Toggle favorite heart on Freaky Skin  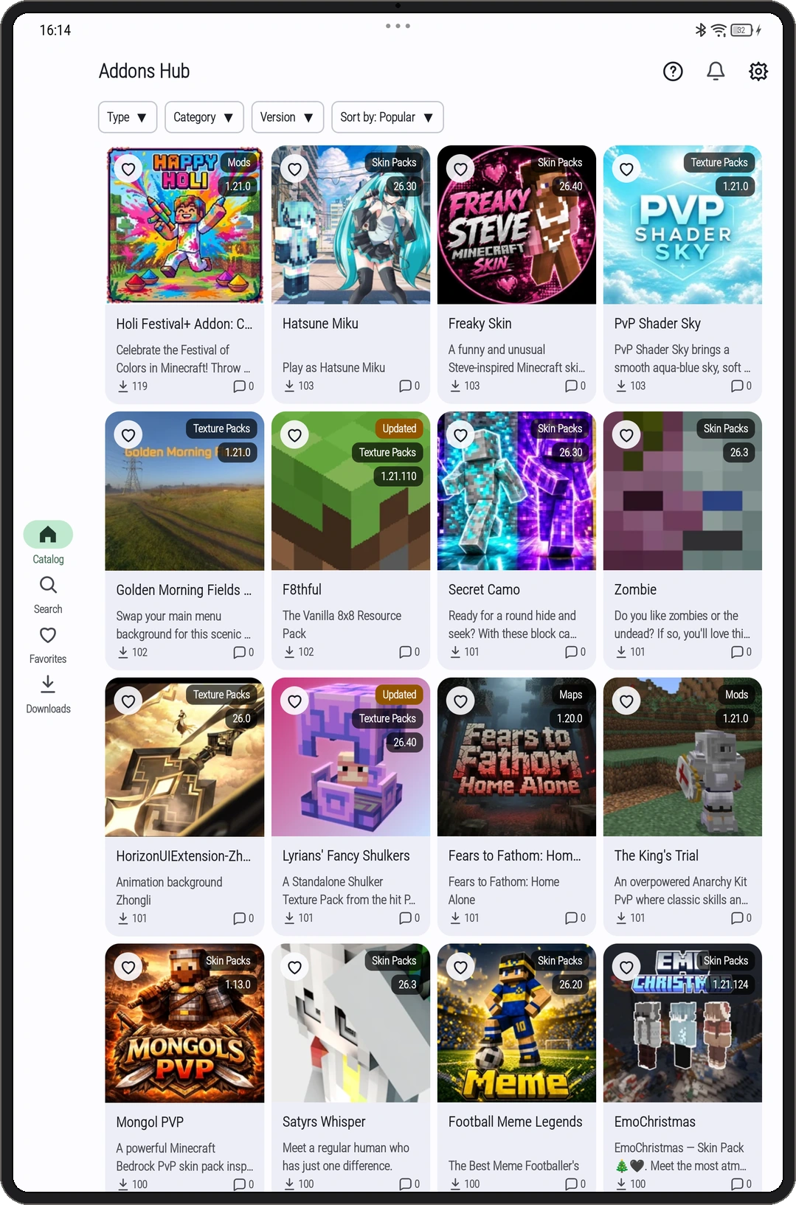460,169
